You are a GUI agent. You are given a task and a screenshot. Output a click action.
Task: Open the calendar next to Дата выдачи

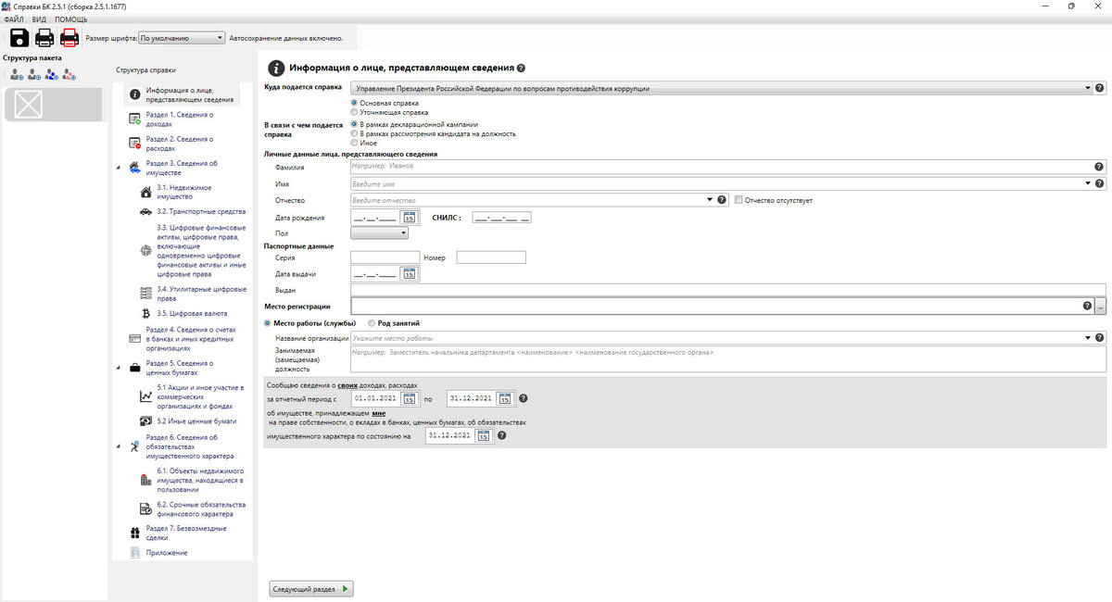(x=409, y=274)
